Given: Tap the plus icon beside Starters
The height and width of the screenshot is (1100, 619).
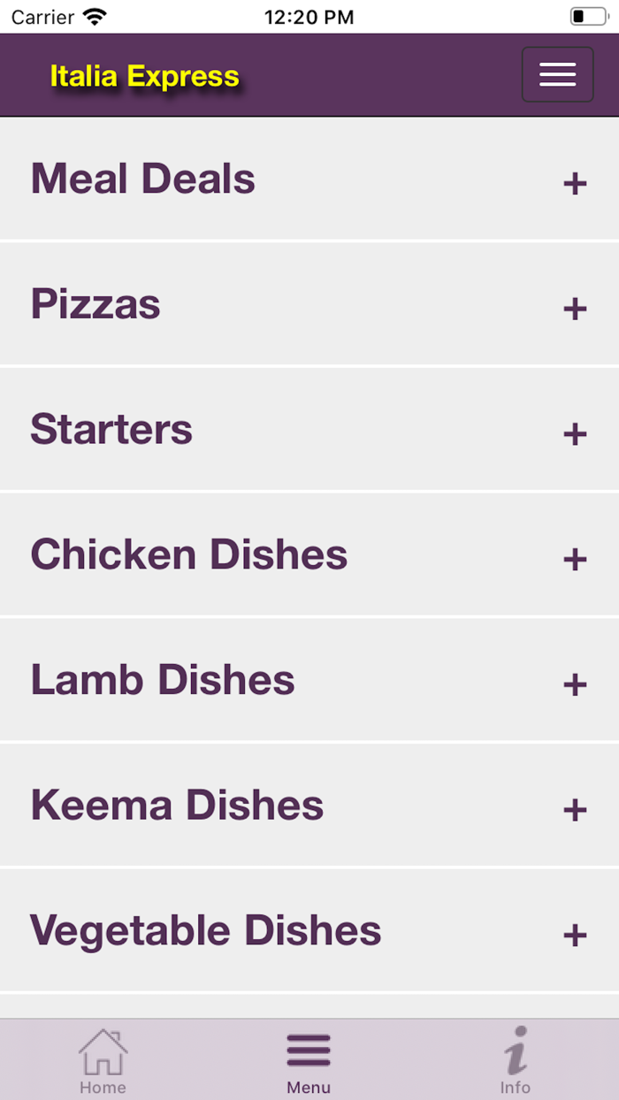Looking at the screenshot, I should coord(575,434).
